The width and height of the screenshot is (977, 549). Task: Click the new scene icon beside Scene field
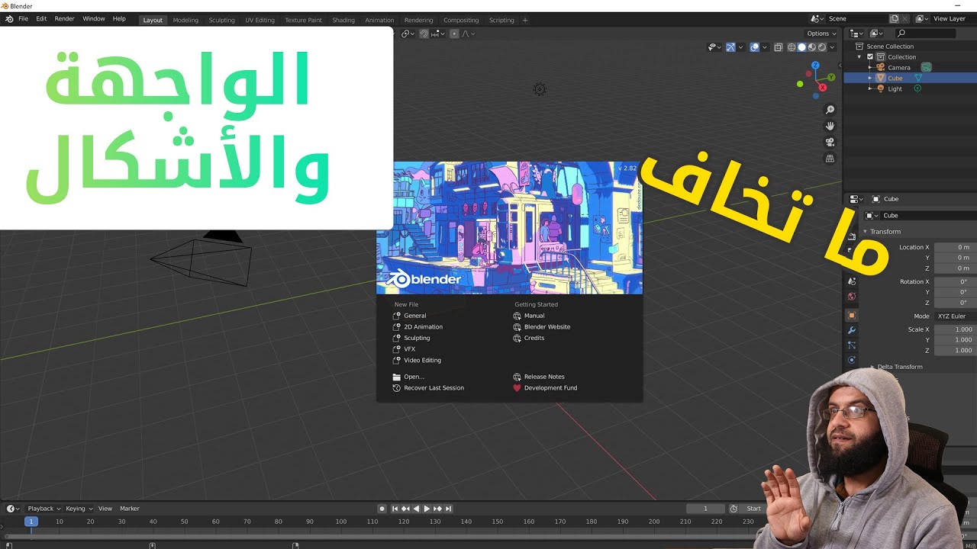[895, 18]
